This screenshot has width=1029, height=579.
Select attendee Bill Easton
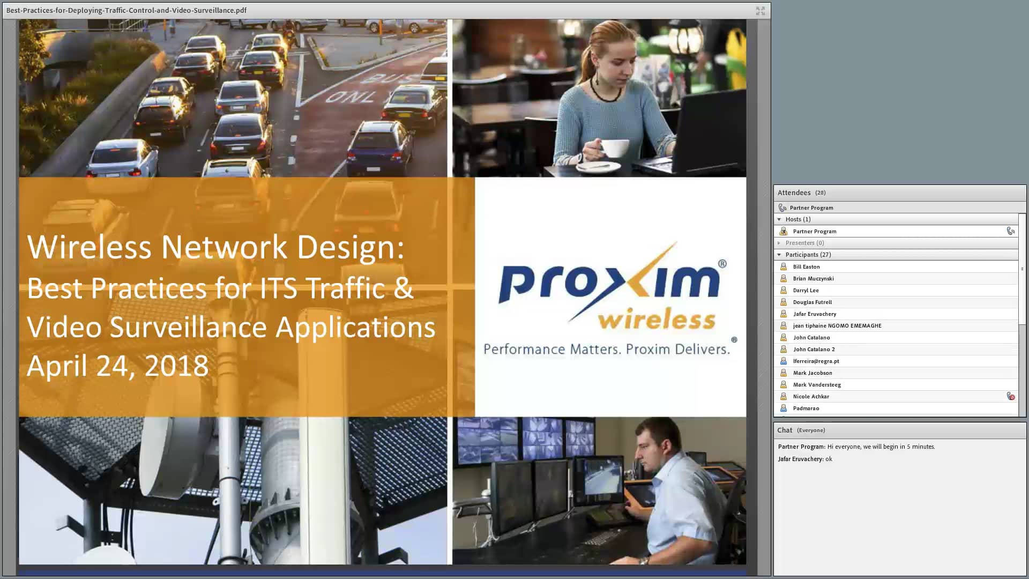896,266
